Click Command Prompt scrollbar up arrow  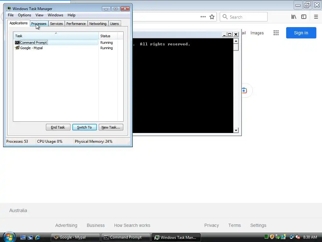coord(236,41)
